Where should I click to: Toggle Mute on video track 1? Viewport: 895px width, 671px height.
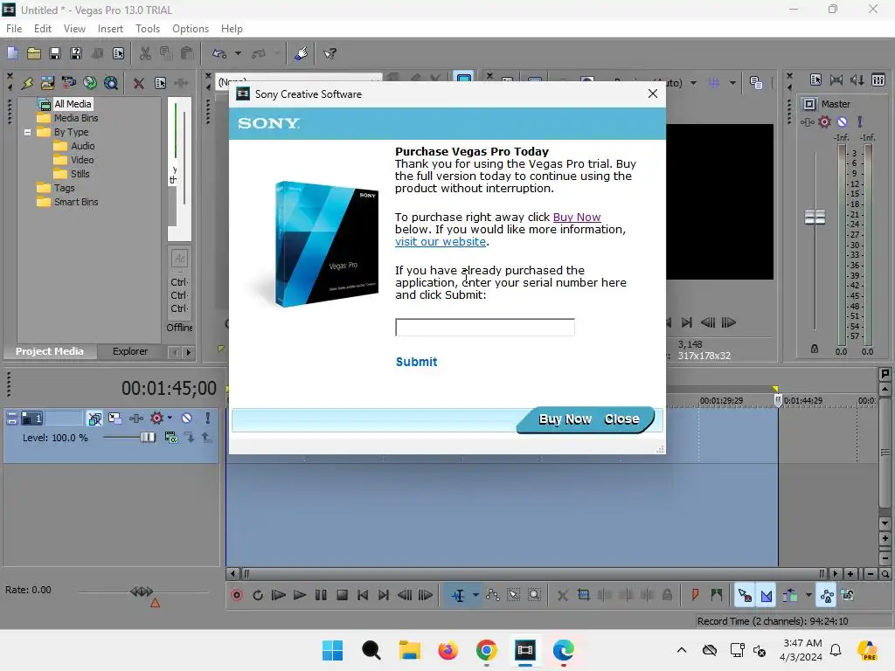tap(187, 419)
